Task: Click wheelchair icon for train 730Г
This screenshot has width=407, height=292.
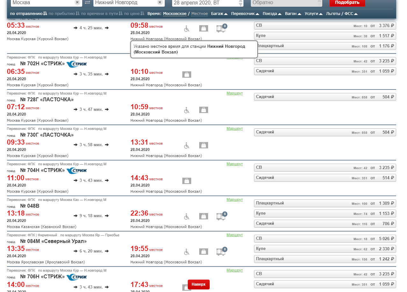Action: click(187, 146)
